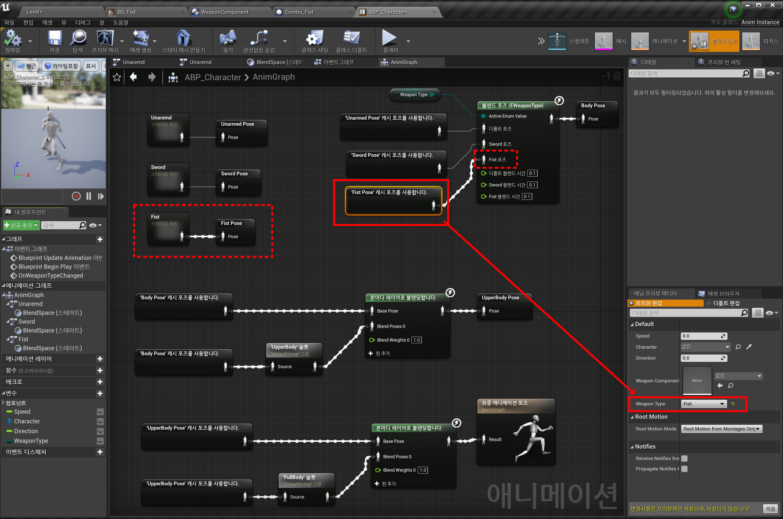The width and height of the screenshot is (783, 519).
Task: Open view options eye in Details panel
Action: point(773,73)
